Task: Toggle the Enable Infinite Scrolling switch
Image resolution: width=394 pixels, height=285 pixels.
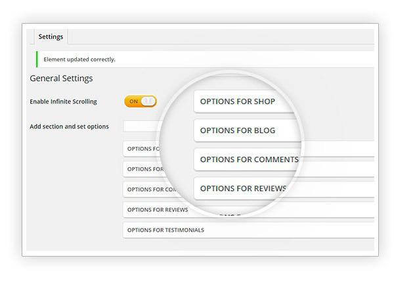Action: [140, 101]
